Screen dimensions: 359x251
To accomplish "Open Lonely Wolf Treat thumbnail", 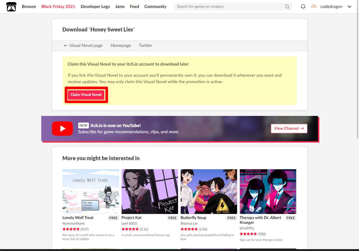I will pyautogui.click(x=91, y=192).
